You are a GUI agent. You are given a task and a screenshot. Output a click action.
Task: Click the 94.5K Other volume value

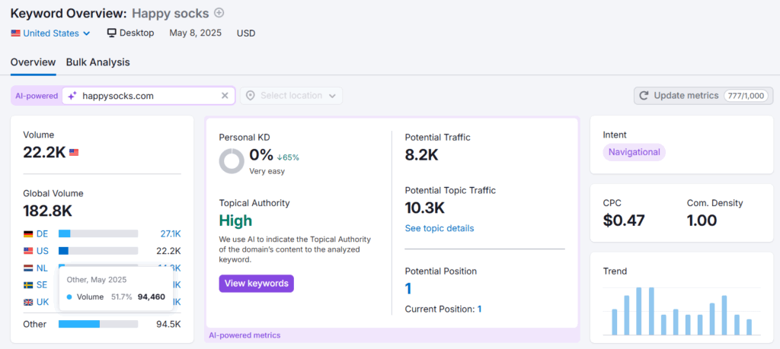168,324
